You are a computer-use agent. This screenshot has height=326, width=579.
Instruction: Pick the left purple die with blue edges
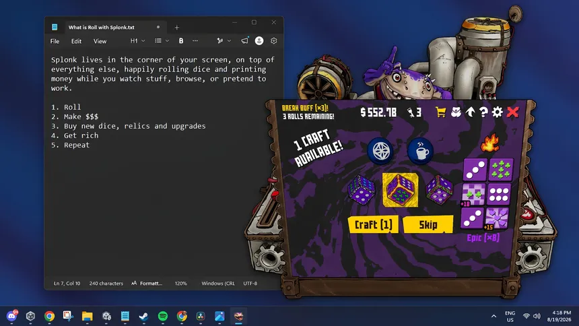click(361, 190)
